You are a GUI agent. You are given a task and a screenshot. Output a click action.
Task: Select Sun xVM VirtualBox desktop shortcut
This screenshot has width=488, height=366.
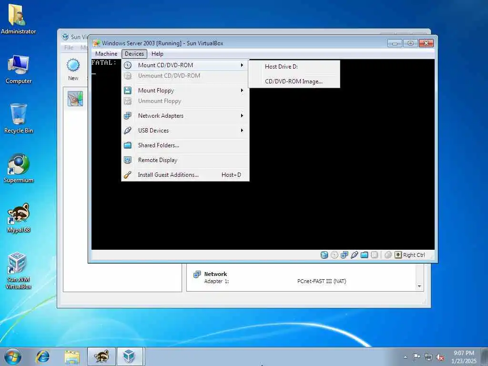click(x=19, y=271)
